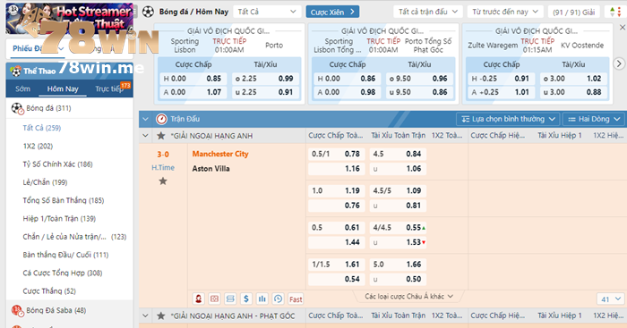Star the Giải Ngoại Hạng Anh - Phạt Góc league
Viewport: 627px width, 328px height.
pyautogui.click(x=161, y=315)
